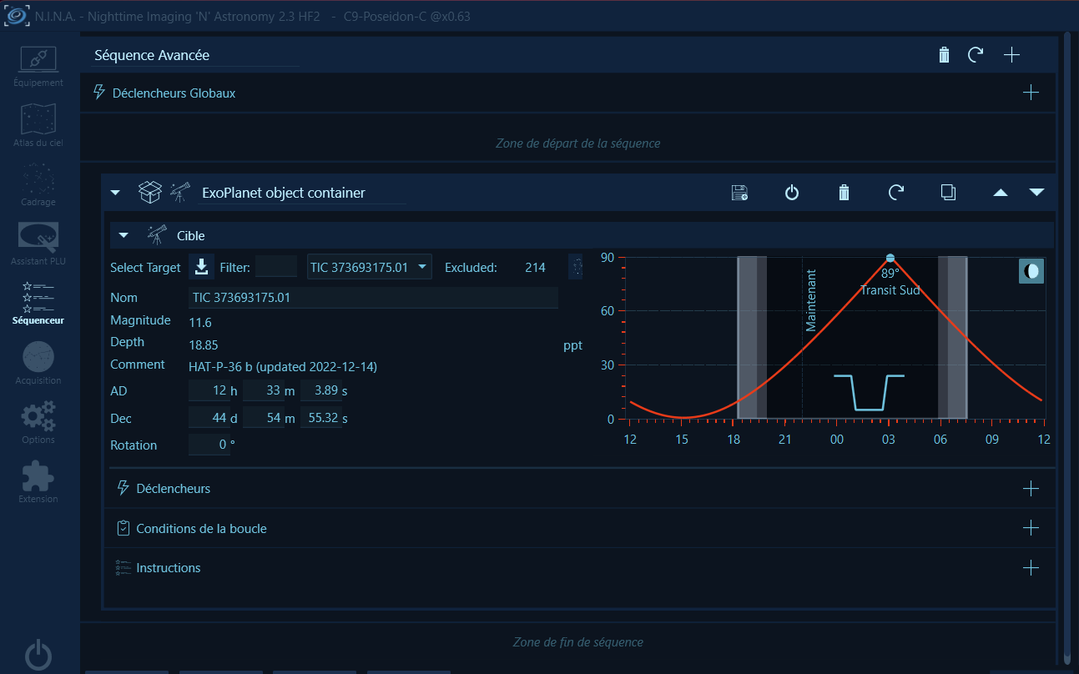This screenshot has width=1079, height=674.
Task: Delete the Séquence Avancée with the top trash icon
Action: click(x=944, y=55)
